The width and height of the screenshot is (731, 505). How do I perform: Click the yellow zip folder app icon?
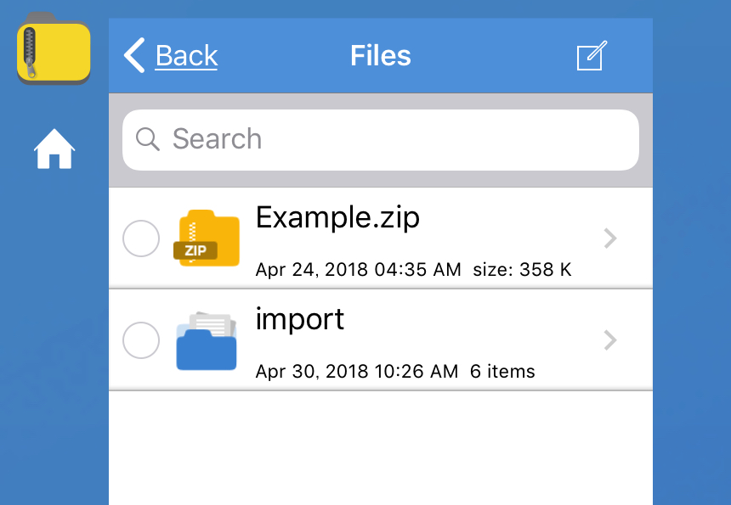point(54,48)
